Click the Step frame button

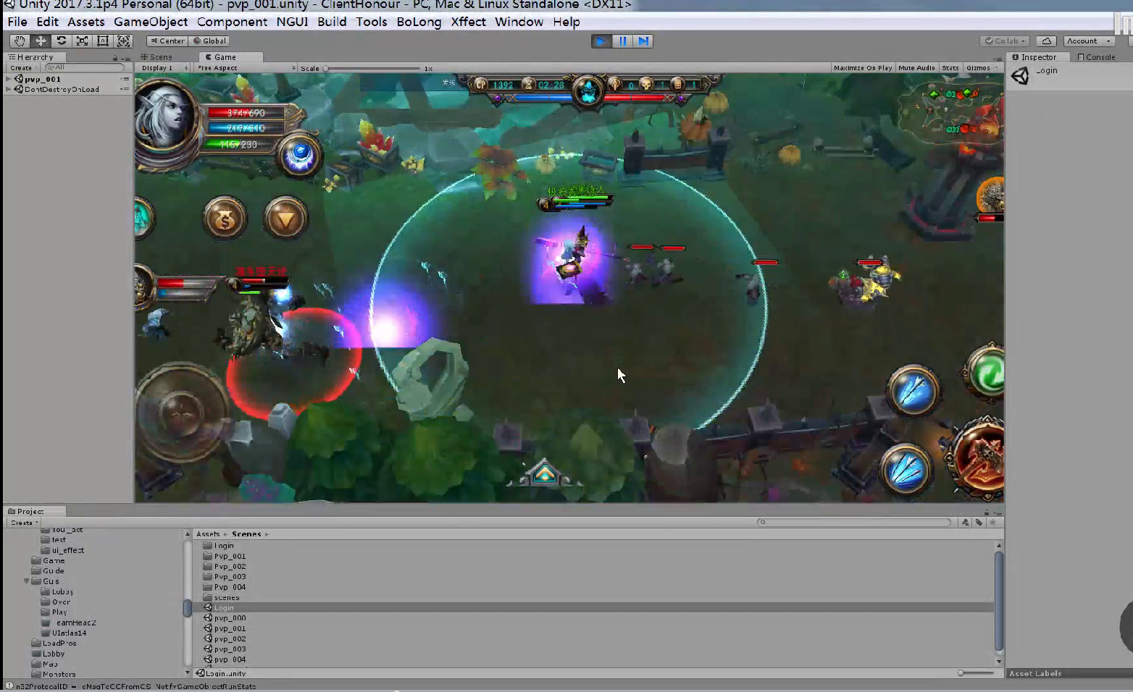click(x=643, y=41)
